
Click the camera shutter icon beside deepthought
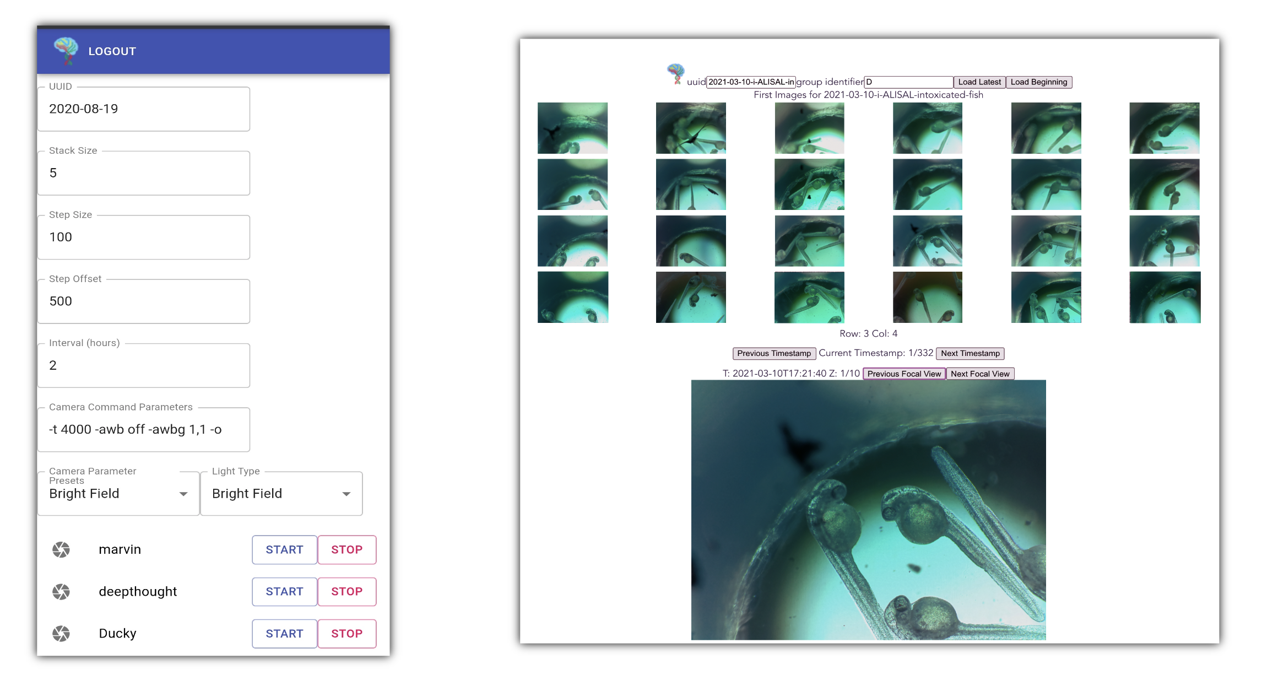[x=61, y=591]
